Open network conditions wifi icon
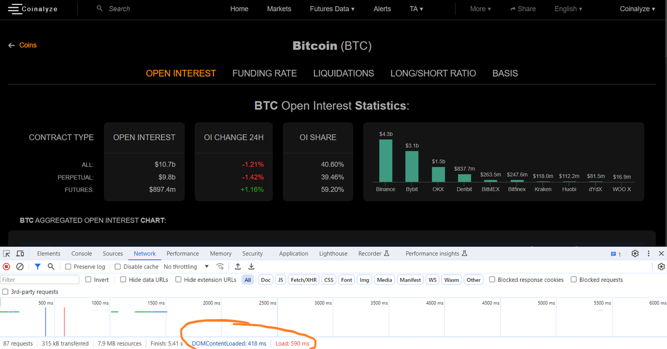Viewport: 667px width, 349px height. [x=221, y=267]
